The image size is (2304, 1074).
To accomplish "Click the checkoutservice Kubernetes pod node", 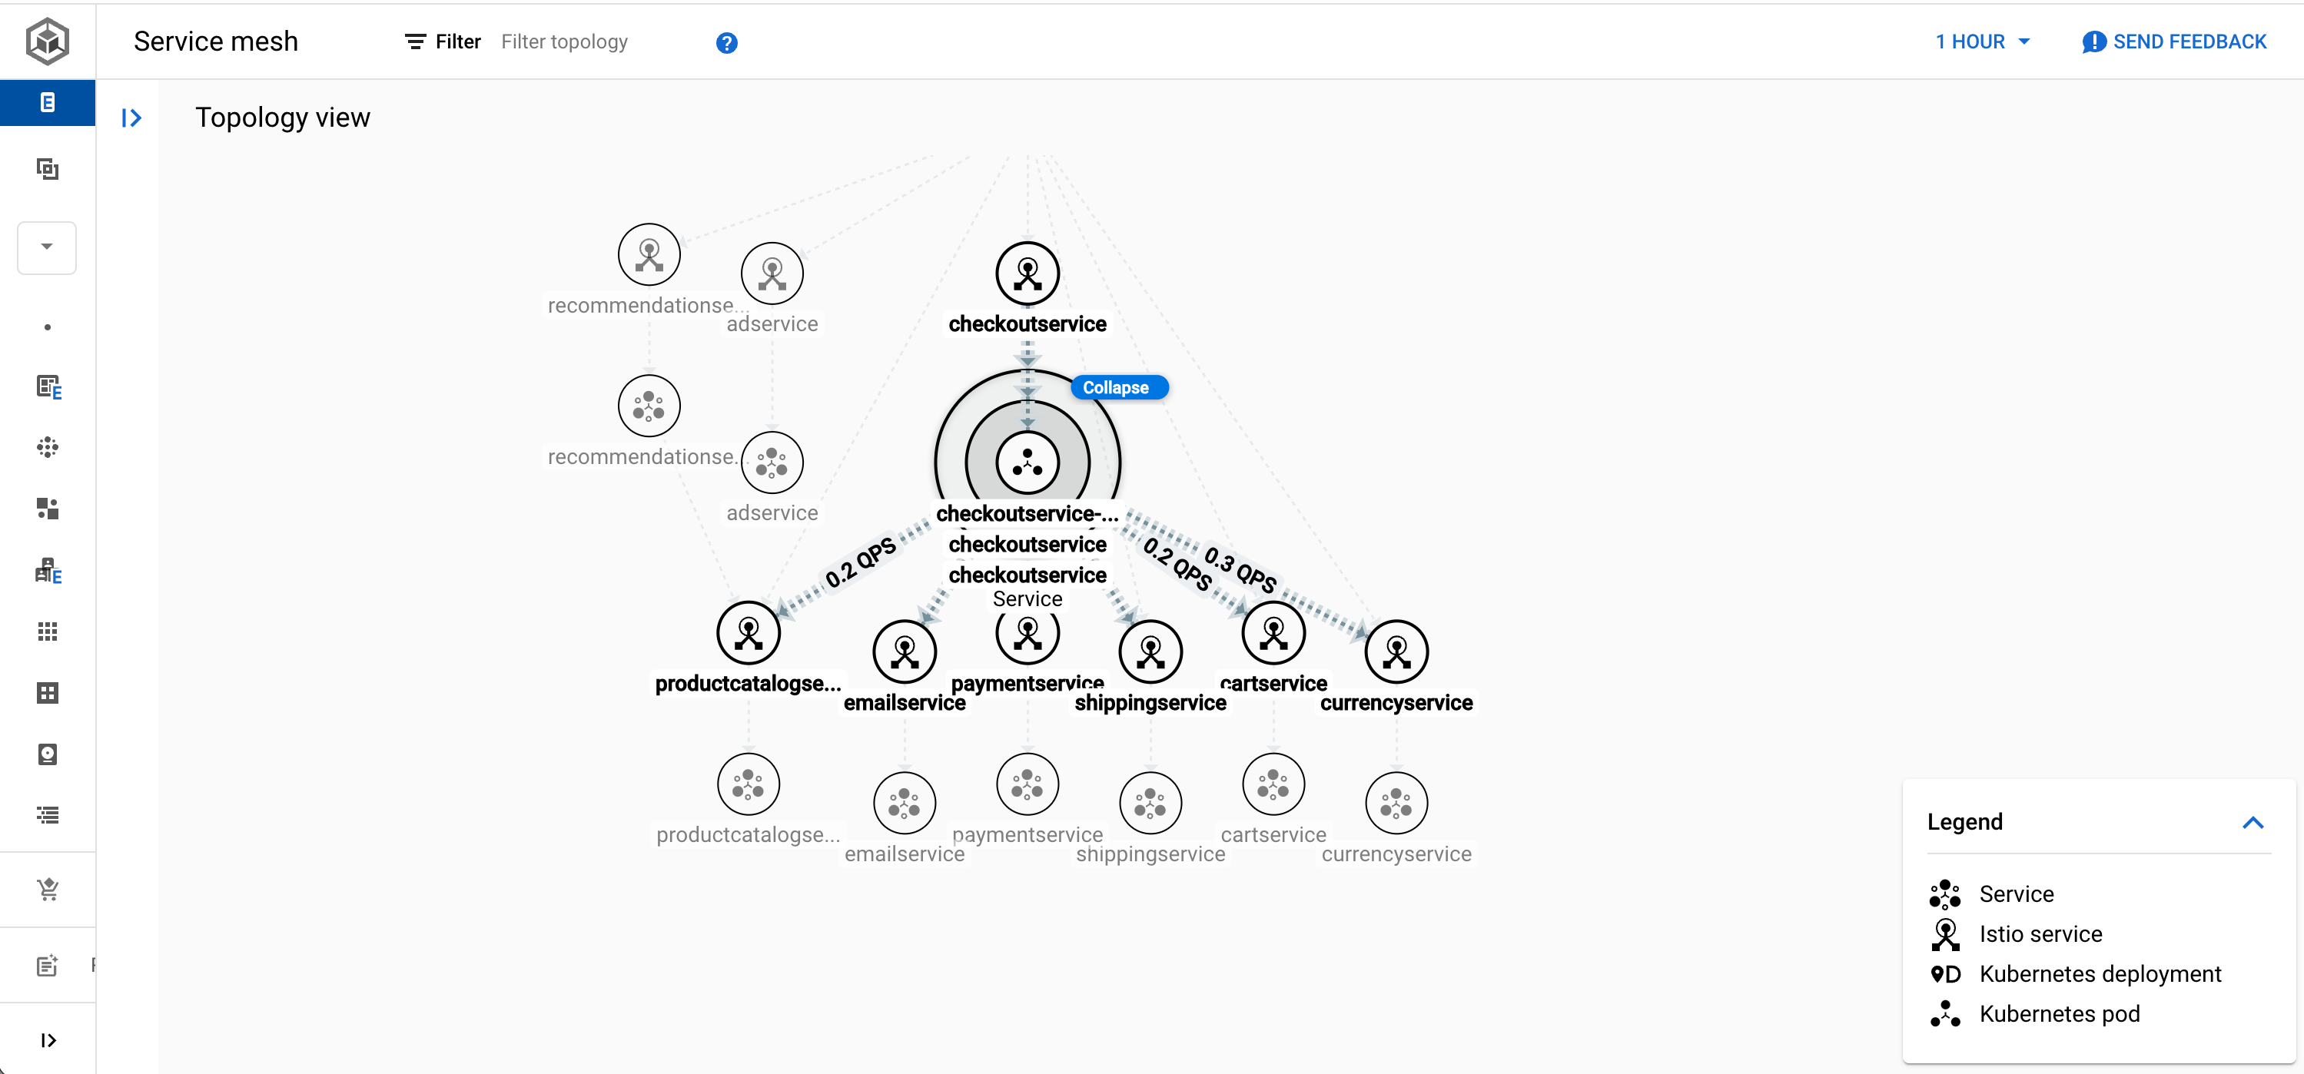I will (1027, 463).
